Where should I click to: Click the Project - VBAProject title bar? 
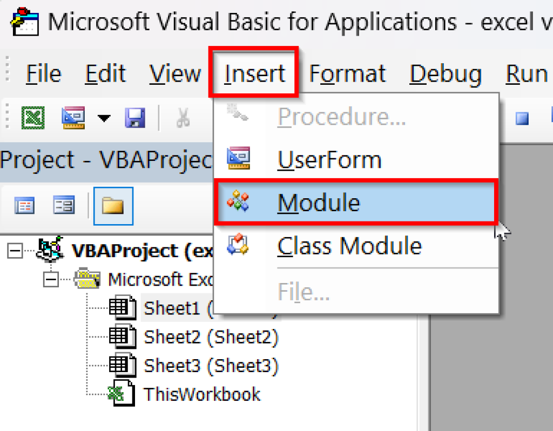click(103, 160)
